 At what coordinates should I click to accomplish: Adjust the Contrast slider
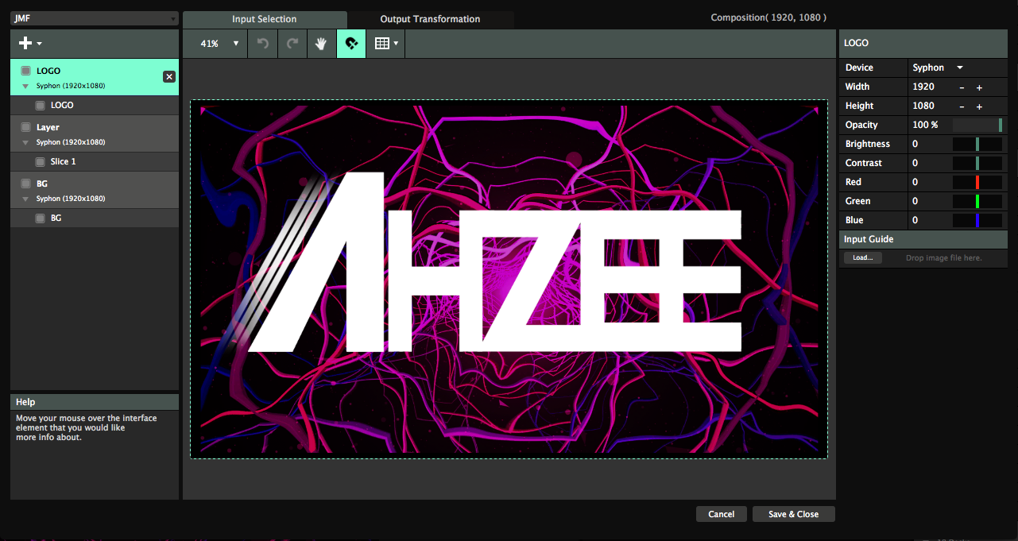click(x=977, y=163)
